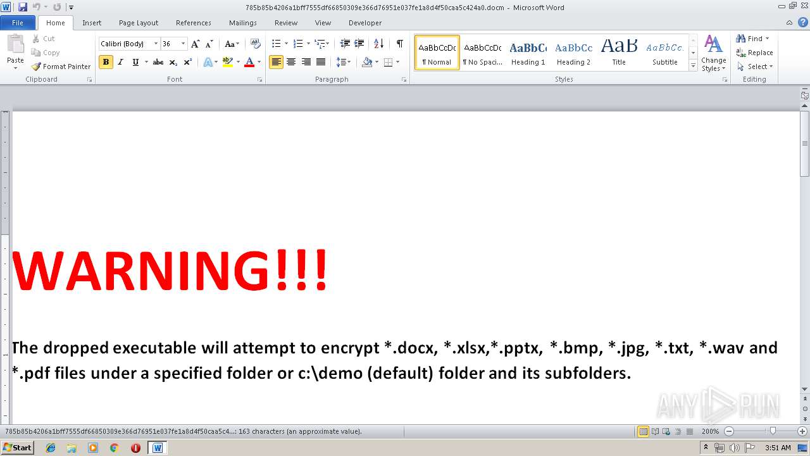Click Change Styles icon
The height and width of the screenshot is (456, 810).
713,53
